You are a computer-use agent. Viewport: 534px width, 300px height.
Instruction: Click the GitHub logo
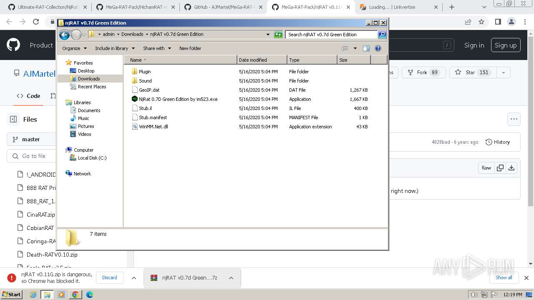(13, 45)
